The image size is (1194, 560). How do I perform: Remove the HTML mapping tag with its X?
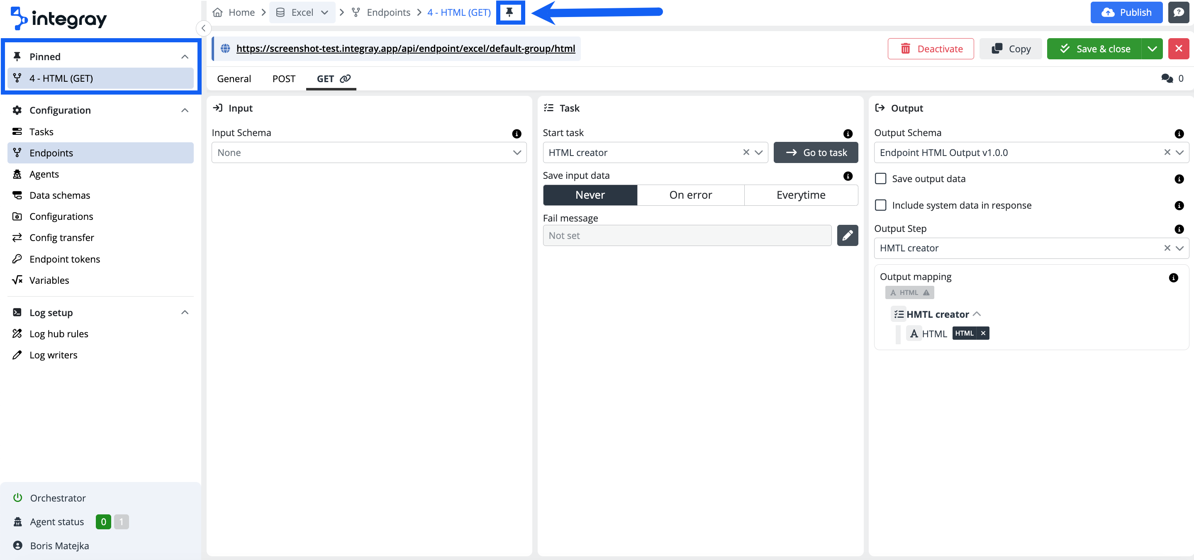click(x=983, y=334)
